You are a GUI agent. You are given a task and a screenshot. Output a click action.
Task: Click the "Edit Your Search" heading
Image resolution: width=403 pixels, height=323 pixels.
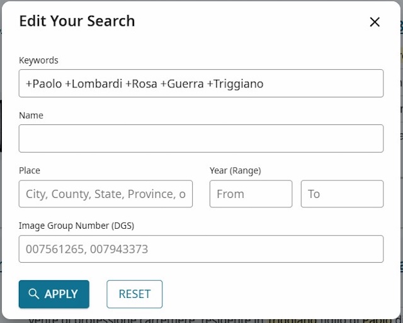[x=77, y=21]
